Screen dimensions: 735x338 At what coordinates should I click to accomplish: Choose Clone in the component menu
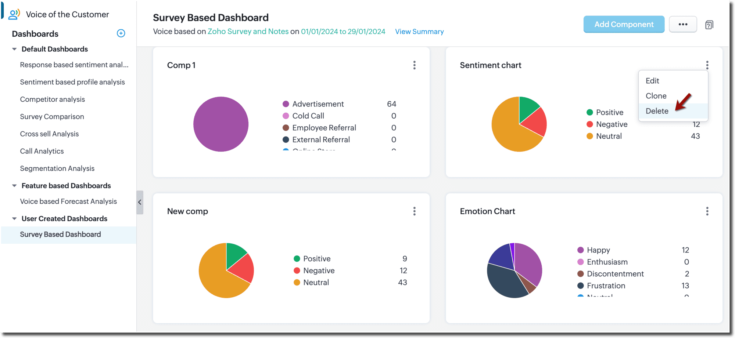pyautogui.click(x=656, y=96)
